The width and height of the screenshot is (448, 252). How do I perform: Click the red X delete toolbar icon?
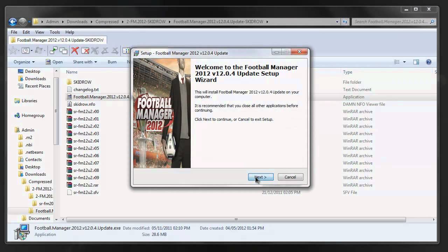(x=75, y=51)
